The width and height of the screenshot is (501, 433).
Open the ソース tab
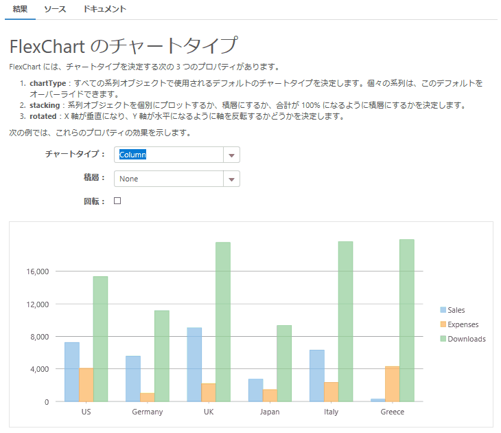[x=55, y=9]
